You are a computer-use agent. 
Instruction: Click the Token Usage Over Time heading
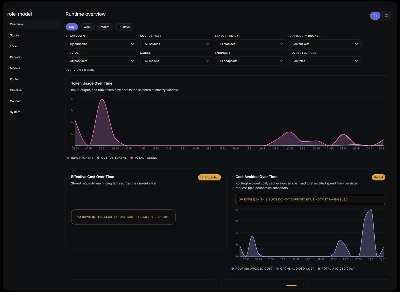pyautogui.click(x=92, y=83)
